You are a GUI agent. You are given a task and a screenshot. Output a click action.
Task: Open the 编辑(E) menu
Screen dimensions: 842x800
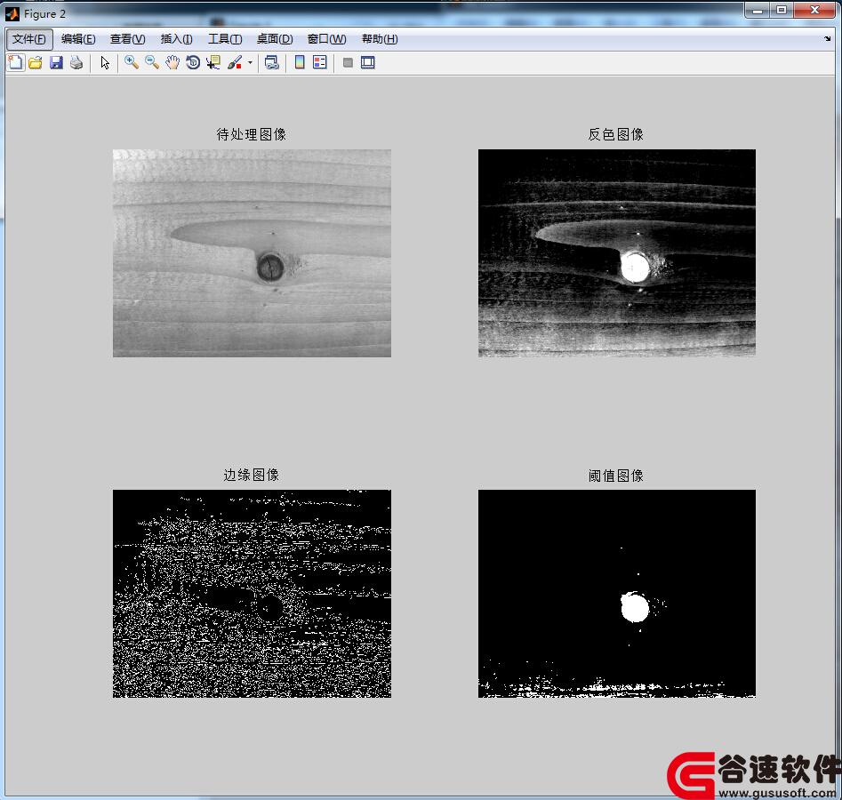point(78,39)
